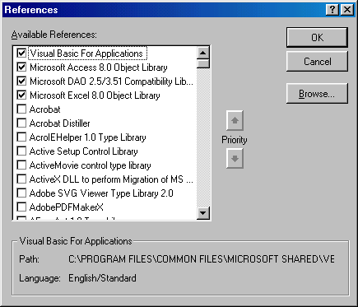Viewport: 358px width, 307px height.
Task: Tick Active Setup Control Library checkbox
Action: [21, 151]
